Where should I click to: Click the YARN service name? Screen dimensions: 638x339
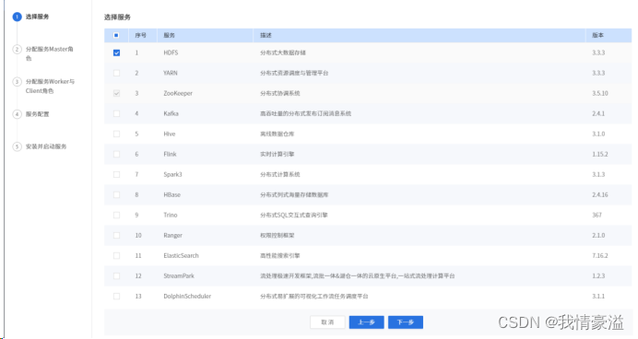click(x=171, y=73)
